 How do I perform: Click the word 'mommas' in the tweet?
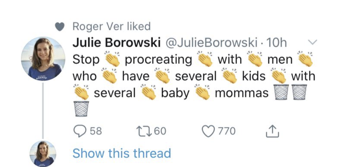242,93
